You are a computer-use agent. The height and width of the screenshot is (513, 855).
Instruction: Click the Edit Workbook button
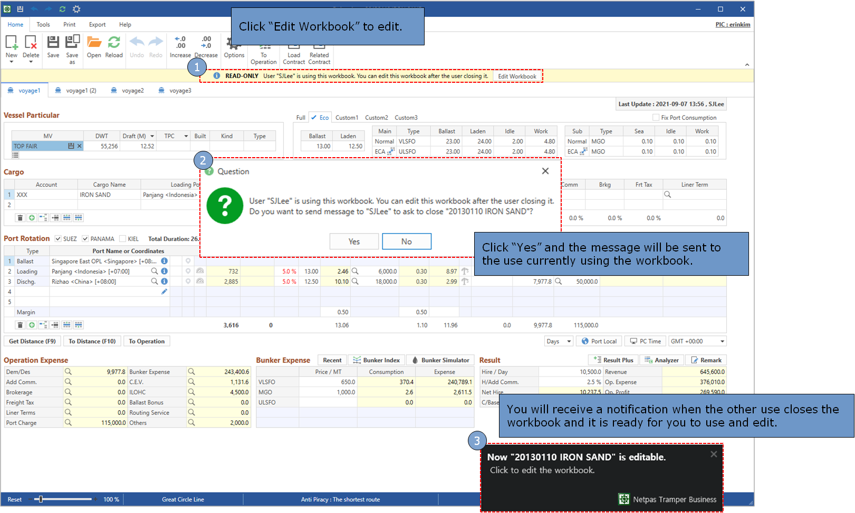pos(517,76)
